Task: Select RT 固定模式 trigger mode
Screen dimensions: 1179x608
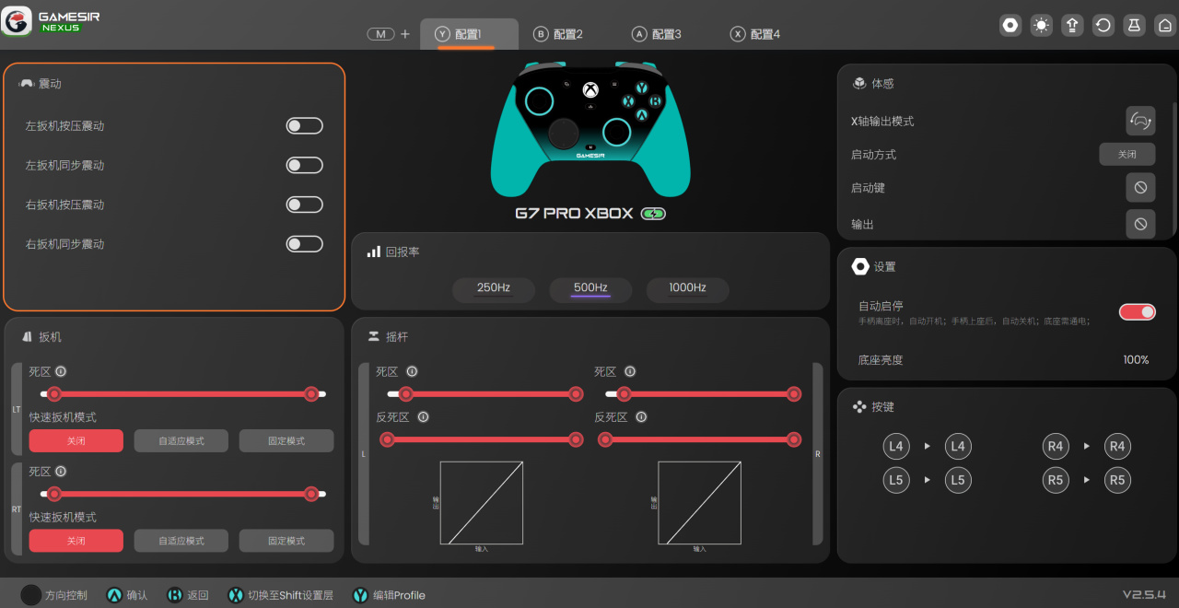Action: pyautogui.click(x=286, y=541)
